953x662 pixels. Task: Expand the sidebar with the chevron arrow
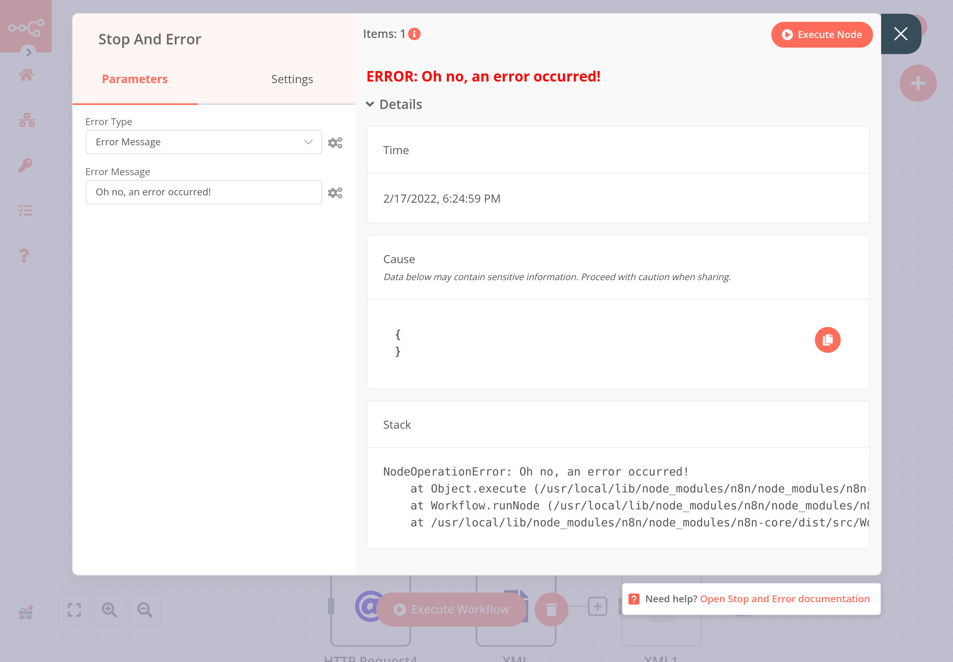click(29, 52)
